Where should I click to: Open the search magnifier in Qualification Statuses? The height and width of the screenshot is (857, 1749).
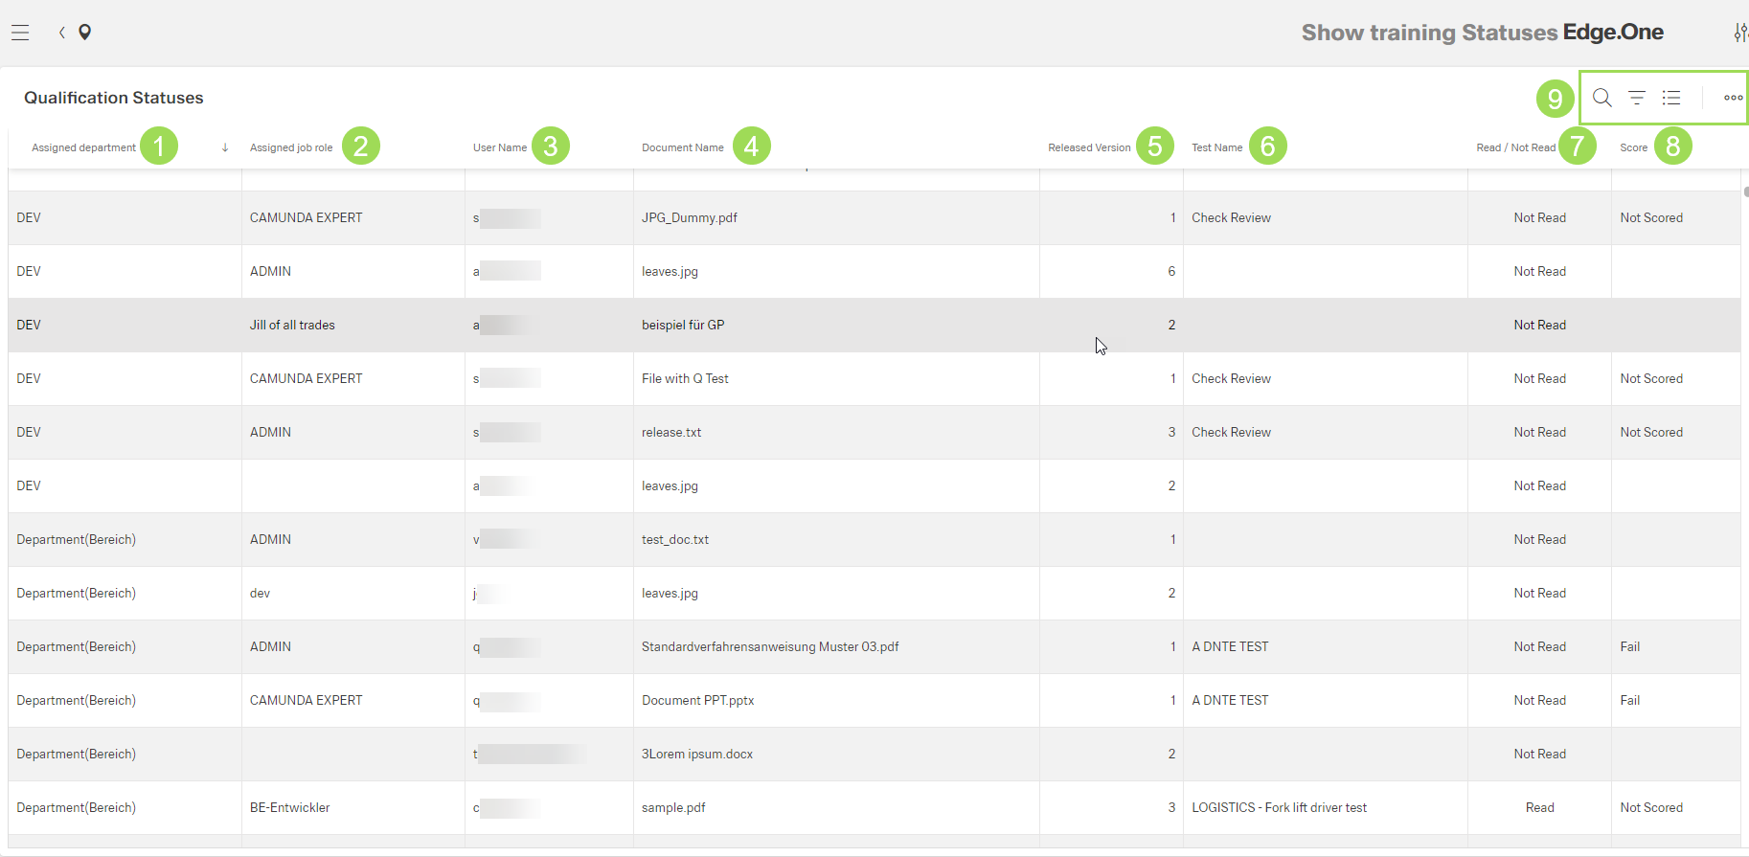tap(1601, 98)
